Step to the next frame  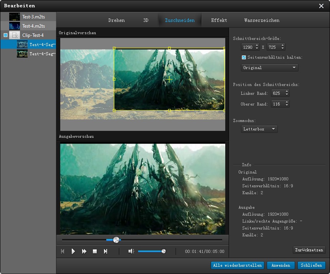[106, 251]
